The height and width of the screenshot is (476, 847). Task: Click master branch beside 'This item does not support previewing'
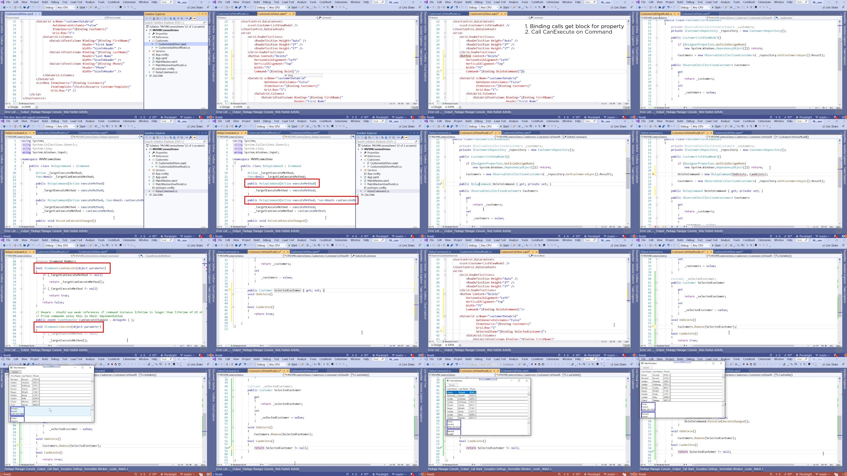point(188,118)
